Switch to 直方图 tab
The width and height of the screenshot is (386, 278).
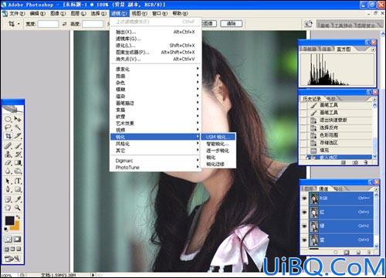(344, 49)
